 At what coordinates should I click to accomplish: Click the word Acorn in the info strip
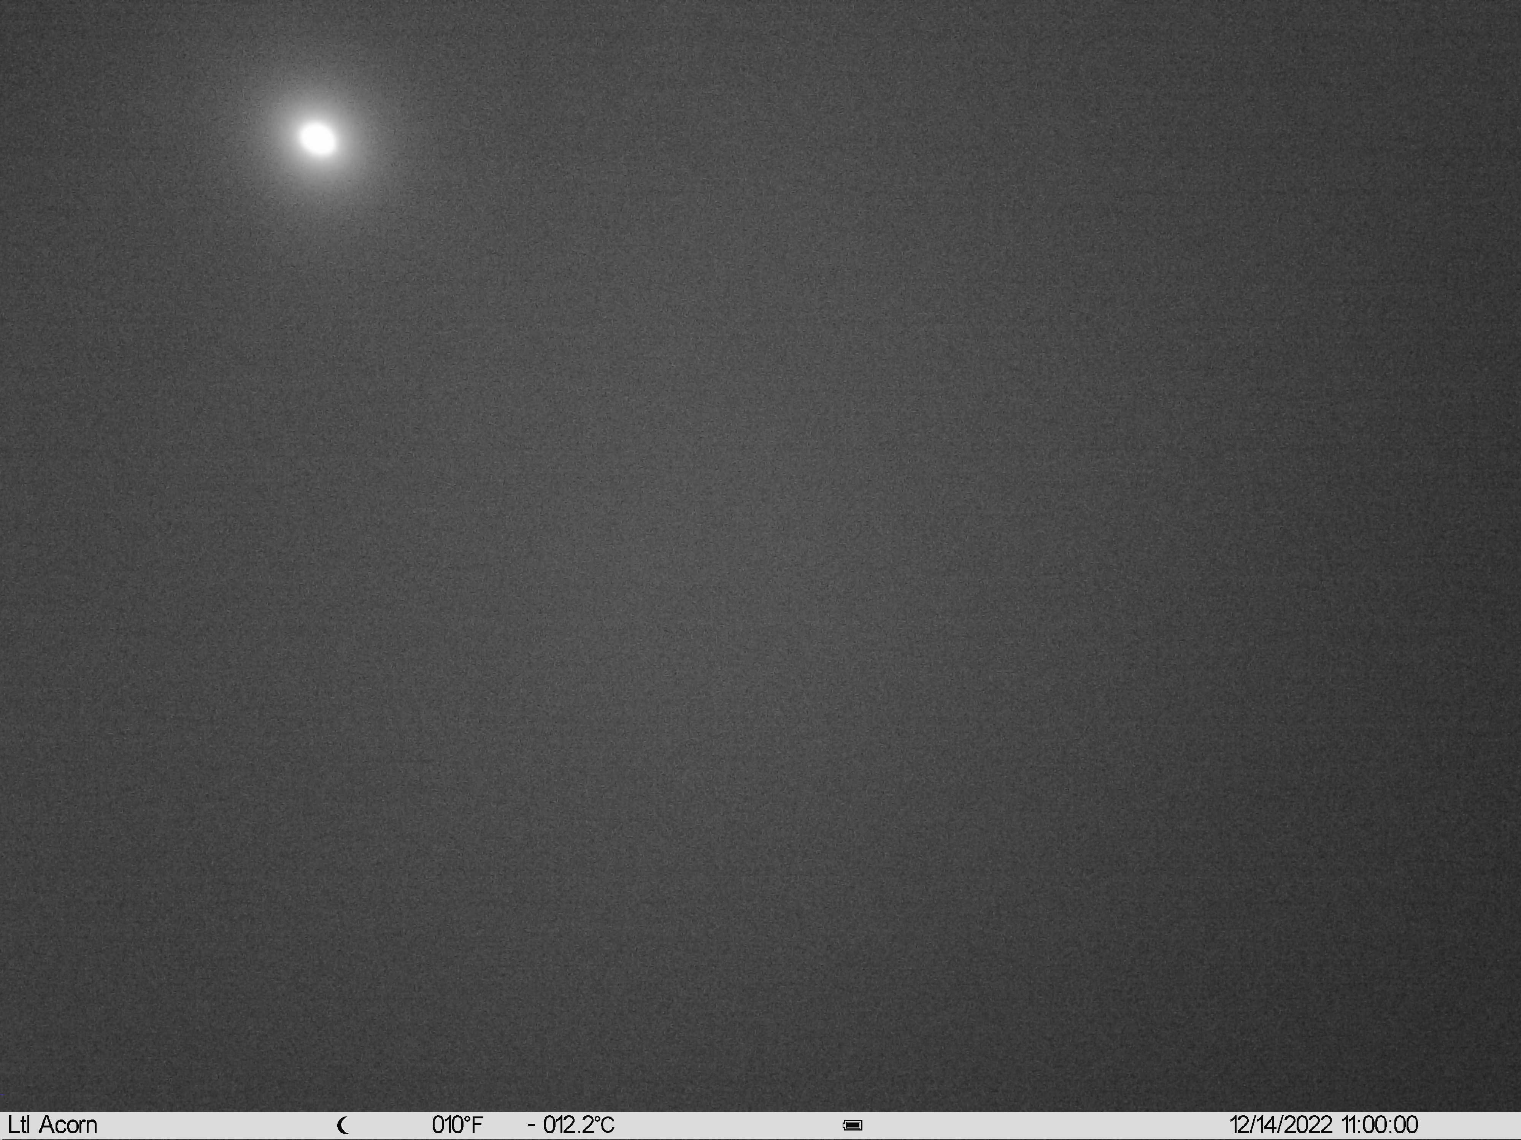coord(67,1125)
